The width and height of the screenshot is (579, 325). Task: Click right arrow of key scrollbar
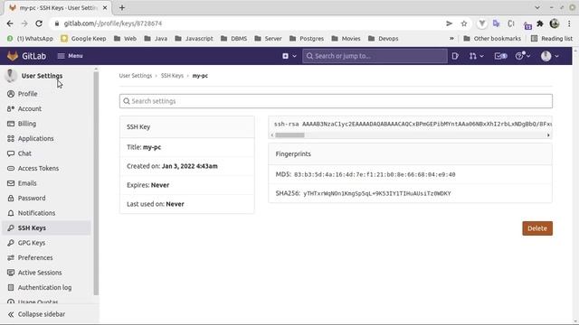(548, 135)
